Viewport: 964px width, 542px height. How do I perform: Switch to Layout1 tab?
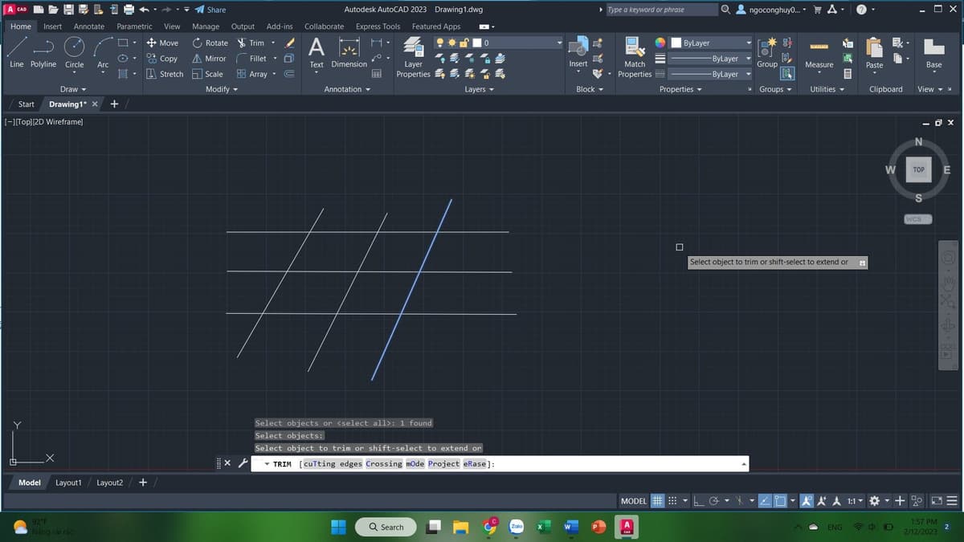click(x=68, y=483)
